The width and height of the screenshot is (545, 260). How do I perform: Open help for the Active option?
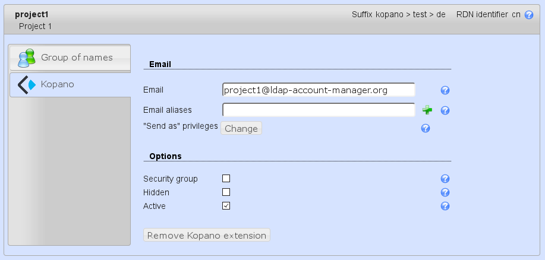point(445,206)
